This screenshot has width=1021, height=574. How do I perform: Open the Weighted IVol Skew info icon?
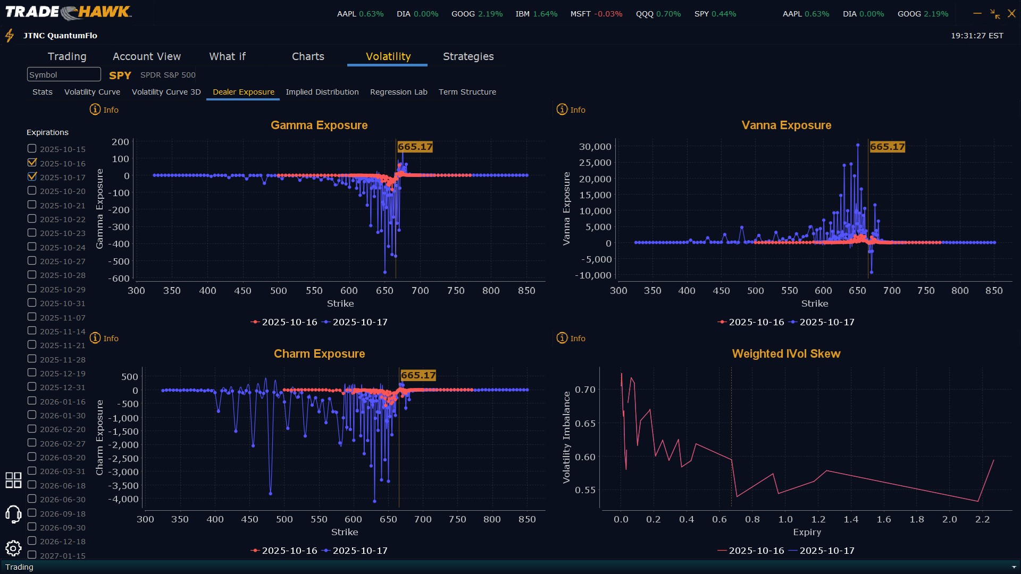[x=562, y=338]
